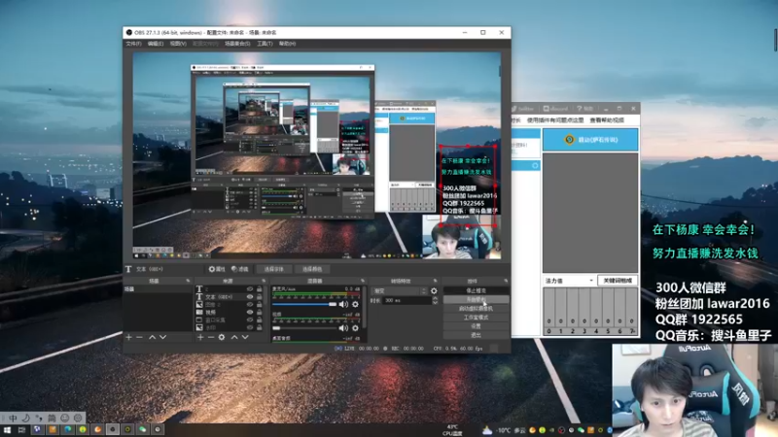Open 查看帮助视频 link in plugin window

[x=607, y=120]
